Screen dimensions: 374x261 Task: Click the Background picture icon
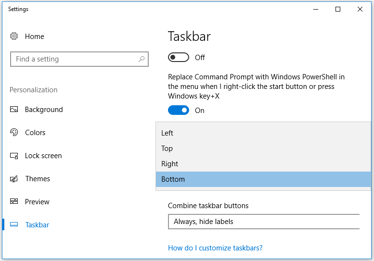pyautogui.click(x=14, y=110)
